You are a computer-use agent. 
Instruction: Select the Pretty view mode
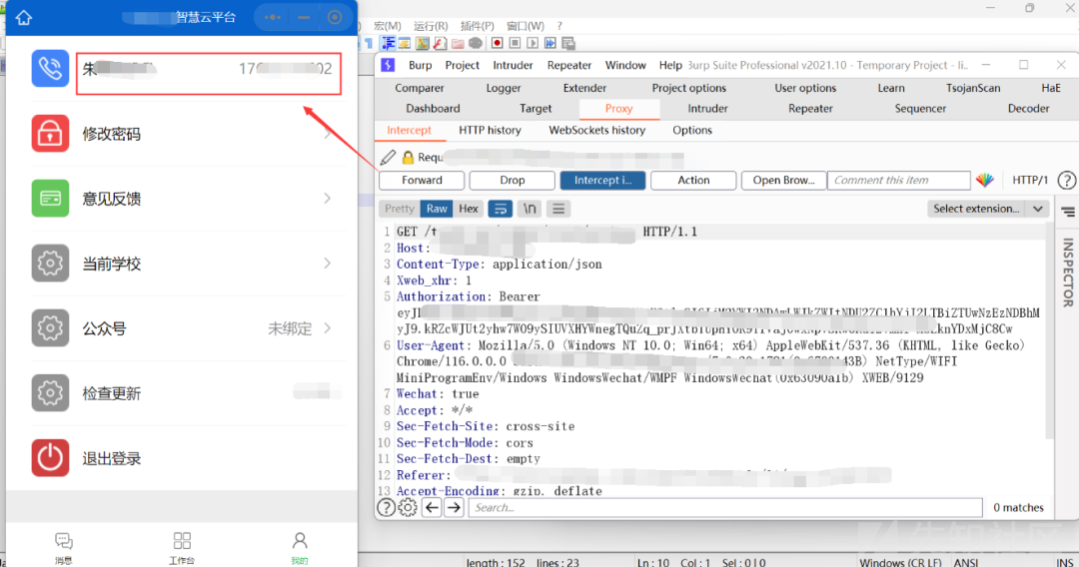[399, 209]
